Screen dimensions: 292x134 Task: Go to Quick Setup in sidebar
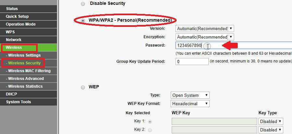(17, 17)
